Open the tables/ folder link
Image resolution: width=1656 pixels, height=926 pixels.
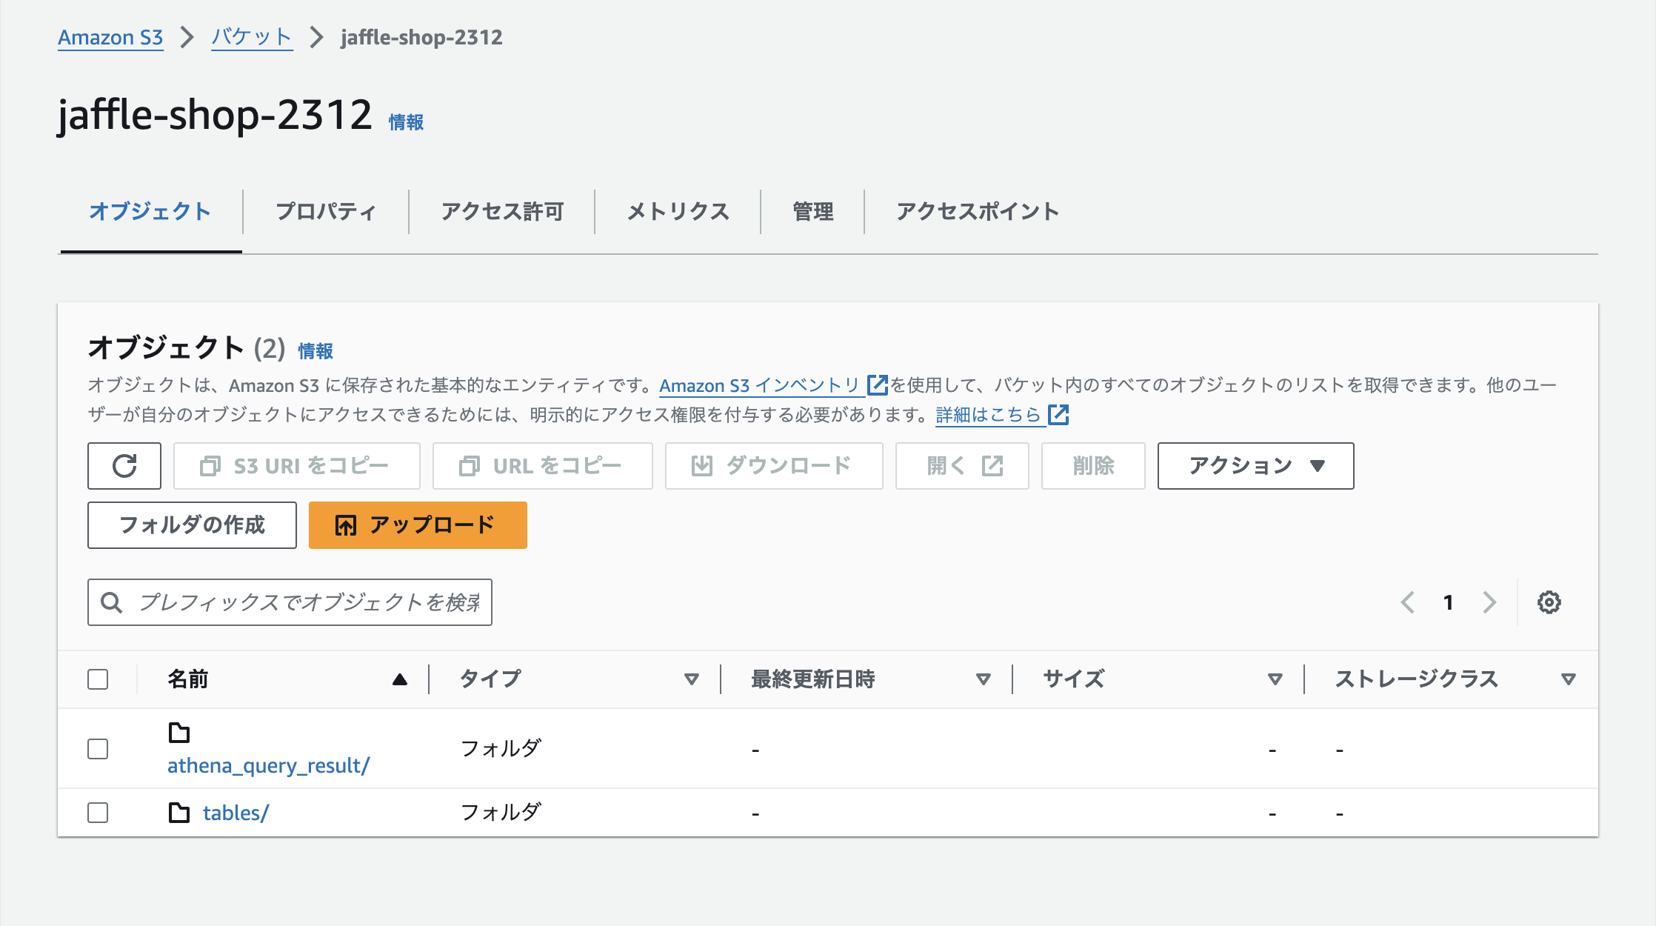(236, 813)
